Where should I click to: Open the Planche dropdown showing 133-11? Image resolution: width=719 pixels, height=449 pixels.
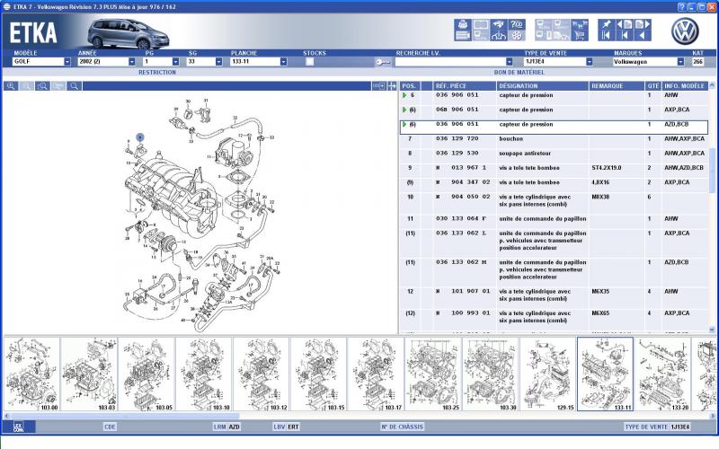pyautogui.click(x=284, y=62)
